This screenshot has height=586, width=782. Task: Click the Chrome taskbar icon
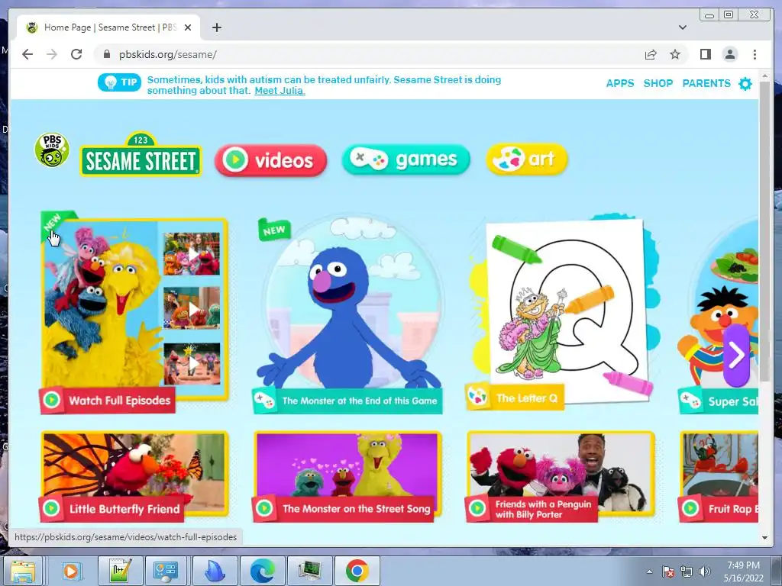357,571
